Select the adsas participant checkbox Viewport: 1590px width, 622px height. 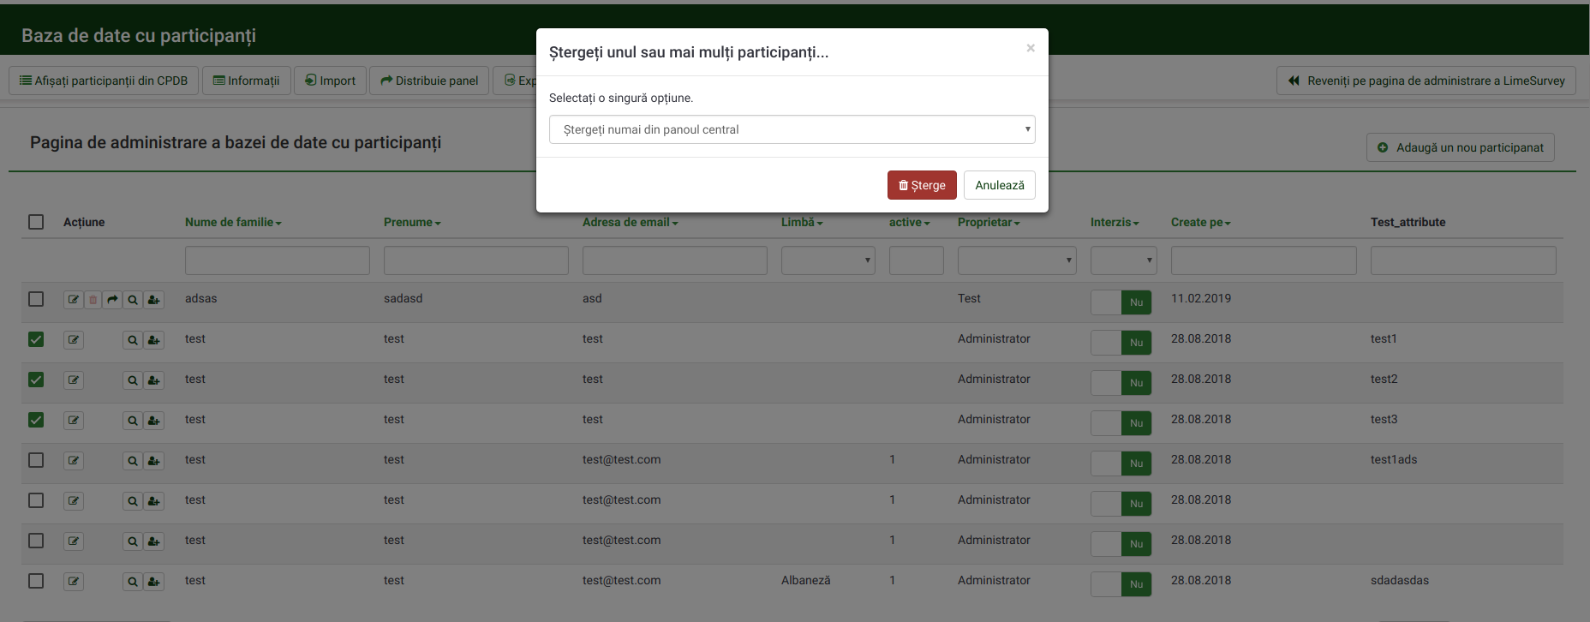(x=36, y=299)
